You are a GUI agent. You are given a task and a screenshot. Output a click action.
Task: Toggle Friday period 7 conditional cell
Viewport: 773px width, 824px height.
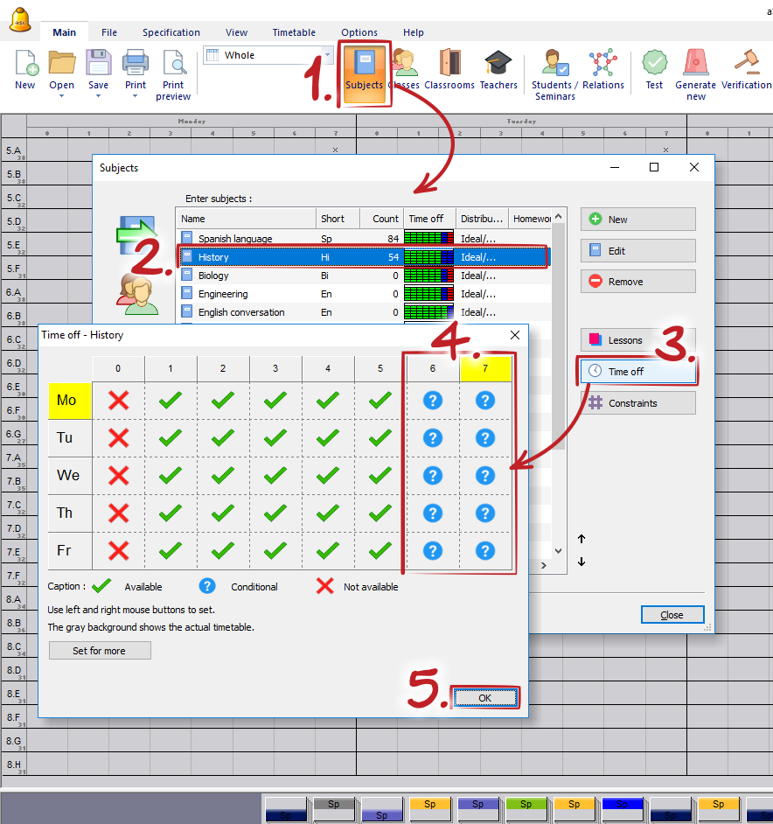(x=485, y=550)
